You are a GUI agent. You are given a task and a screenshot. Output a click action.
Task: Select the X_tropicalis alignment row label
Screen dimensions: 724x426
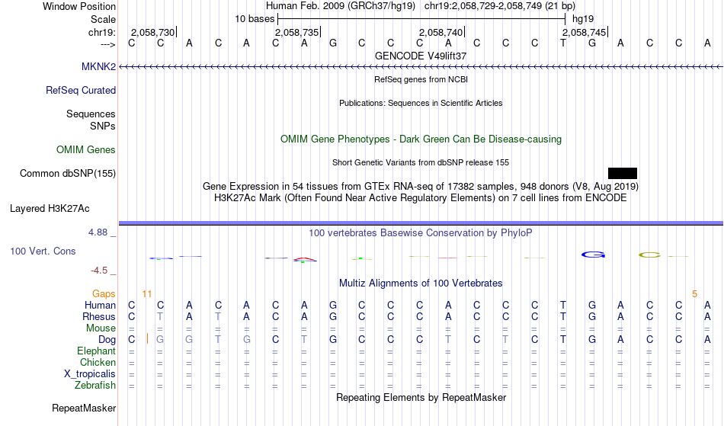coord(90,374)
